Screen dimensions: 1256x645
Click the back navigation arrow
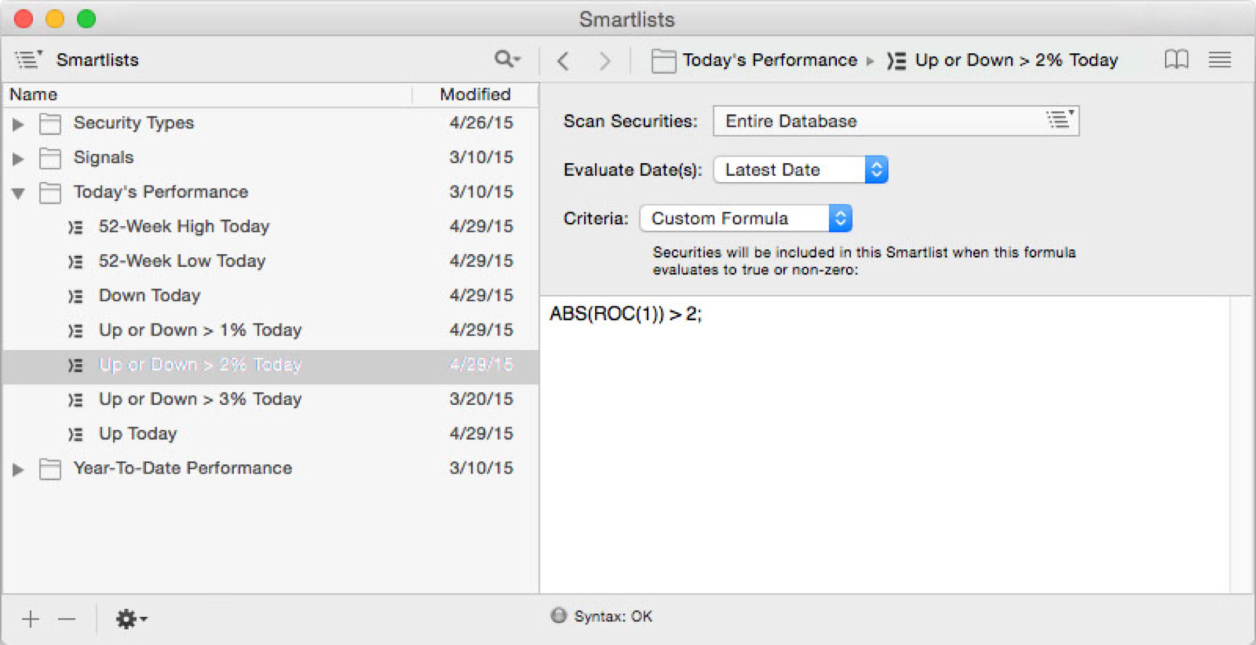coord(563,61)
